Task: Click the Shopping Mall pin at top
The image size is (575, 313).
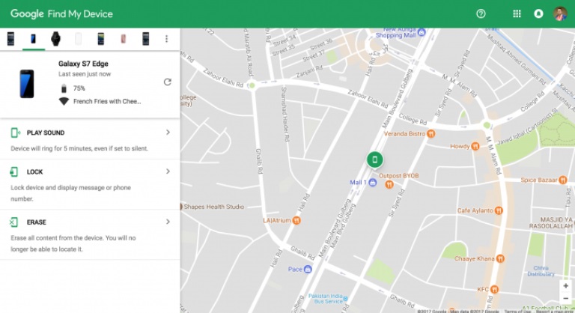Action: pyautogui.click(x=422, y=32)
